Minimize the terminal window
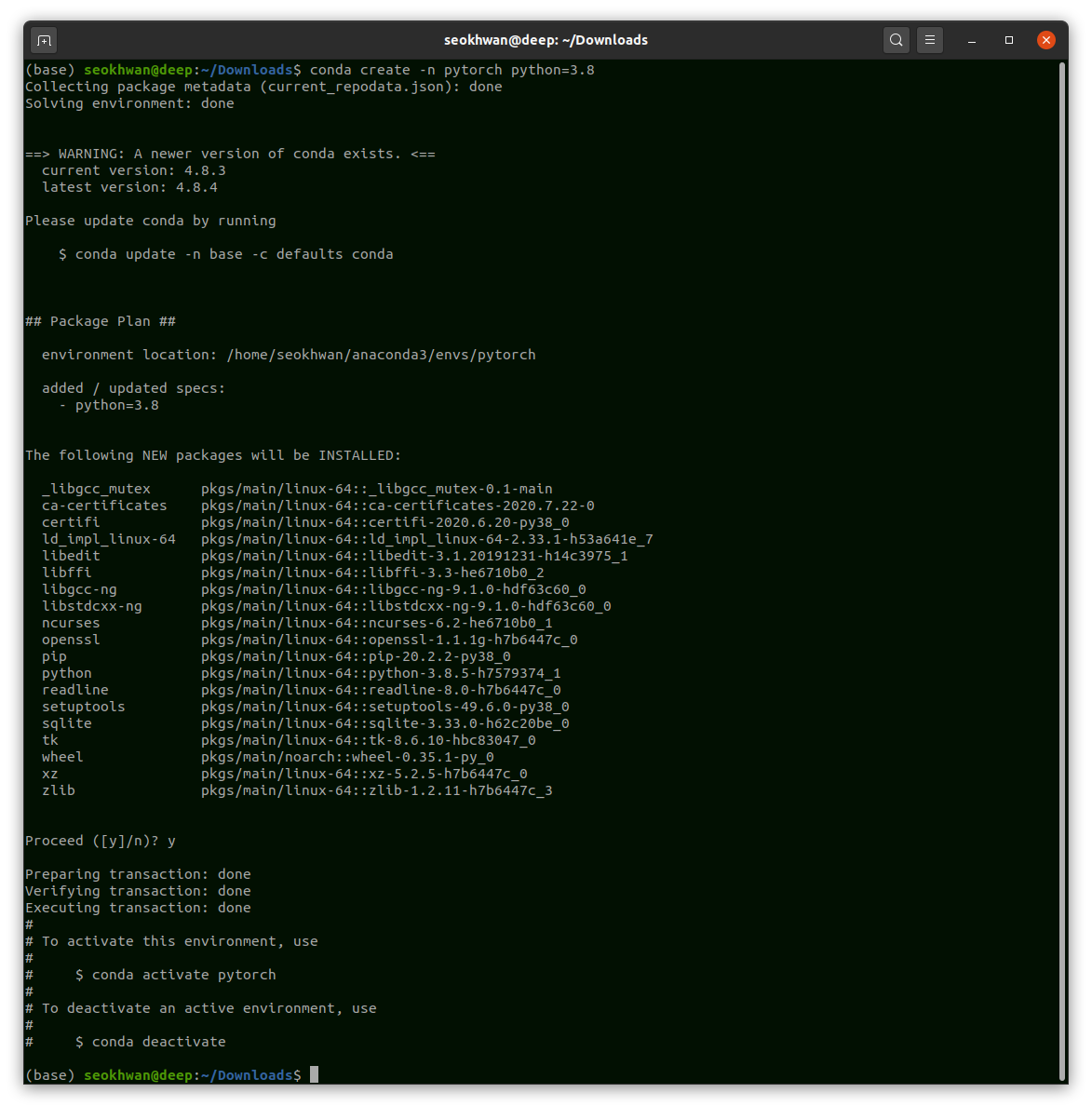Screen dimensions: 1092x1106 971,40
